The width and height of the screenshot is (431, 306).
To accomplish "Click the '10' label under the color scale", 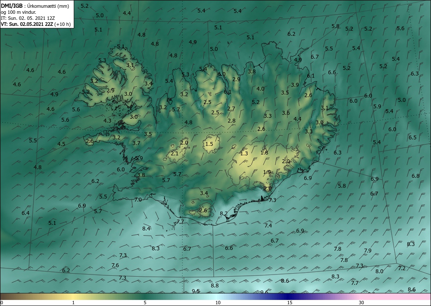I will 218,303.
